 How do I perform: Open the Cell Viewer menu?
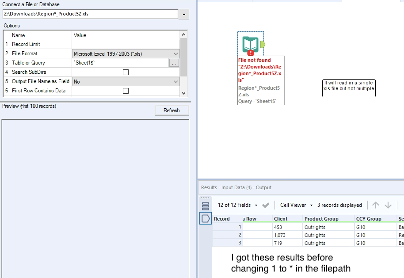coord(295,205)
